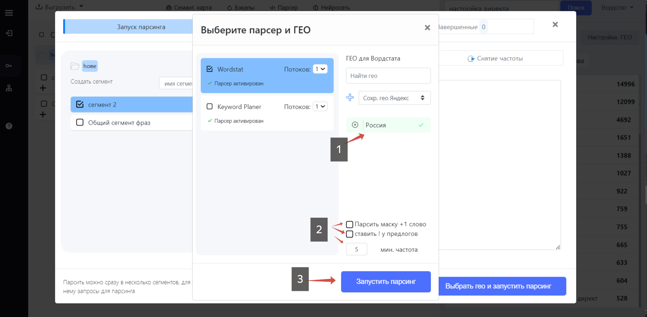Screen dimensions: 647x317
Task: Click the имя сегмента input field
Action: (x=176, y=83)
